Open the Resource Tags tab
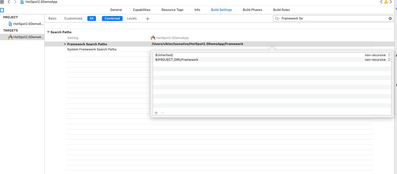 pos(172,10)
